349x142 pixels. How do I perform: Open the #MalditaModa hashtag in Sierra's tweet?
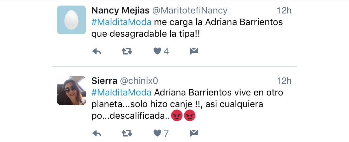tap(121, 92)
